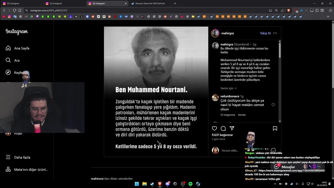Open a new browser tab
This screenshot has width=334, height=188.
pos(175,3)
